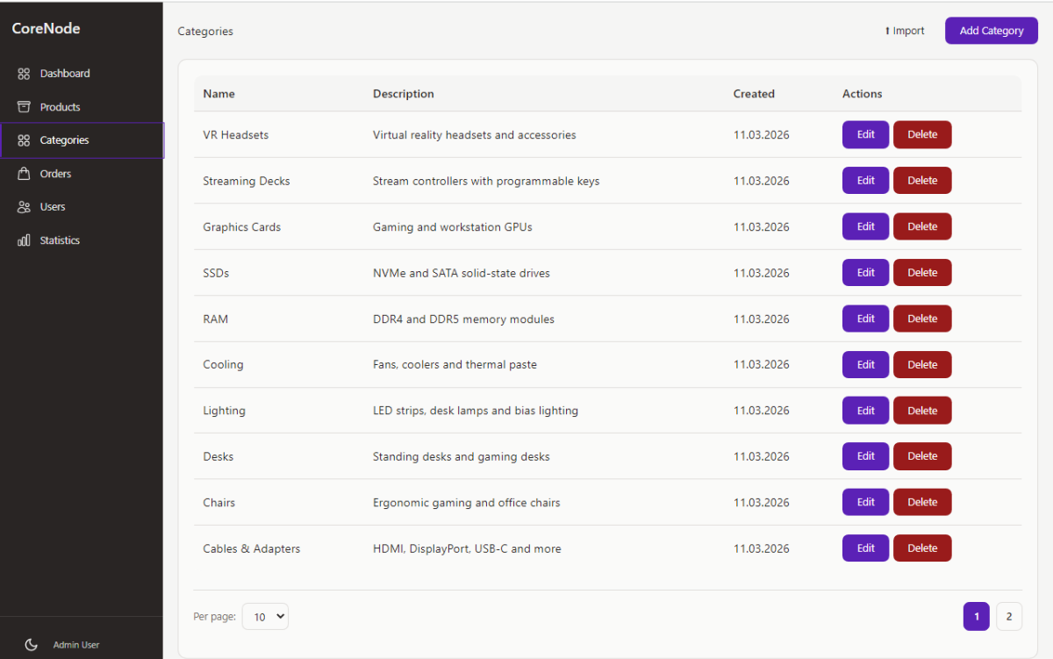Edit the Cooling category
The height and width of the screenshot is (659, 1053).
point(865,364)
